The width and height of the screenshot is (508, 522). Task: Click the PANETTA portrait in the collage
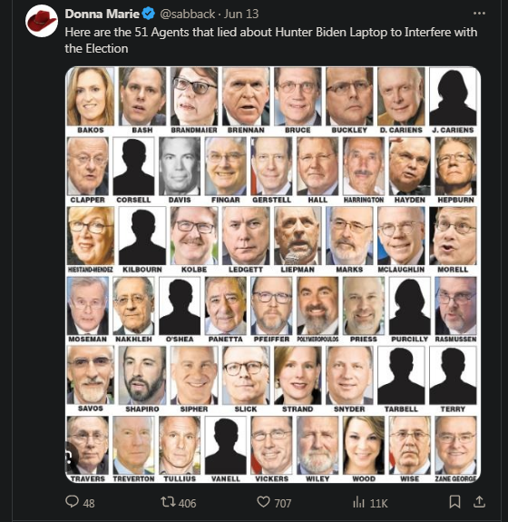pos(226,306)
